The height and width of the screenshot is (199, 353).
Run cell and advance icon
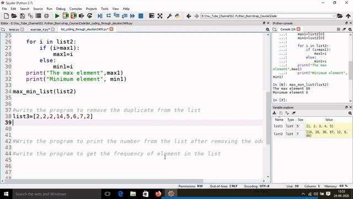(x=73, y=16)
